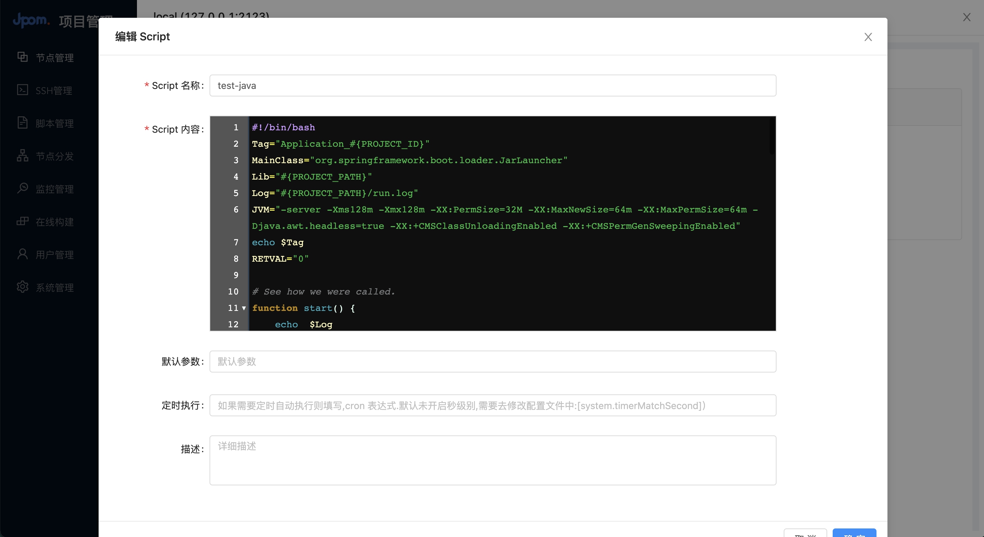This screenshot has width=984, height=537.
Task: Open 节点管理 menu item
Action: click(x=49, y=57)
